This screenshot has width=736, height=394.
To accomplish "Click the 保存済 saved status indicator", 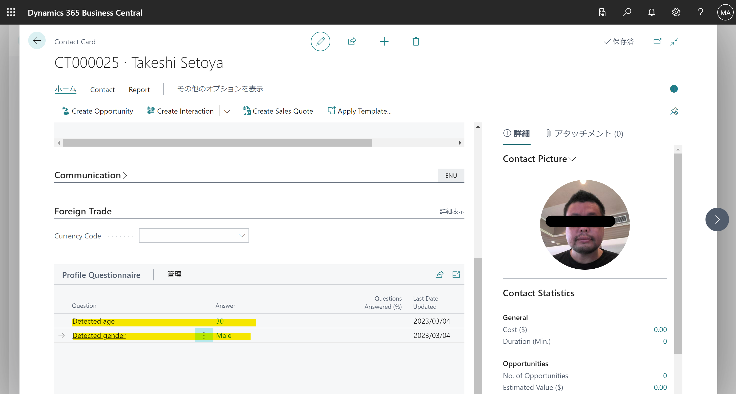I will tap(619, 42).
